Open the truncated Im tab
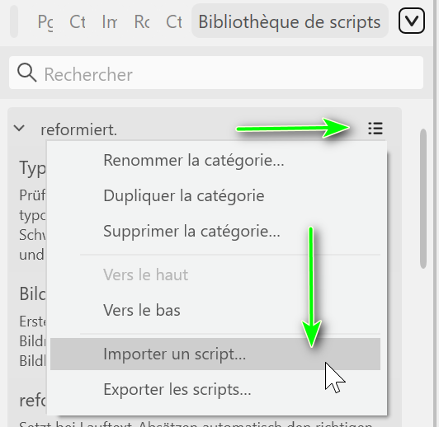Viewport: 439px width, 427px height. [x=110, y=21]
